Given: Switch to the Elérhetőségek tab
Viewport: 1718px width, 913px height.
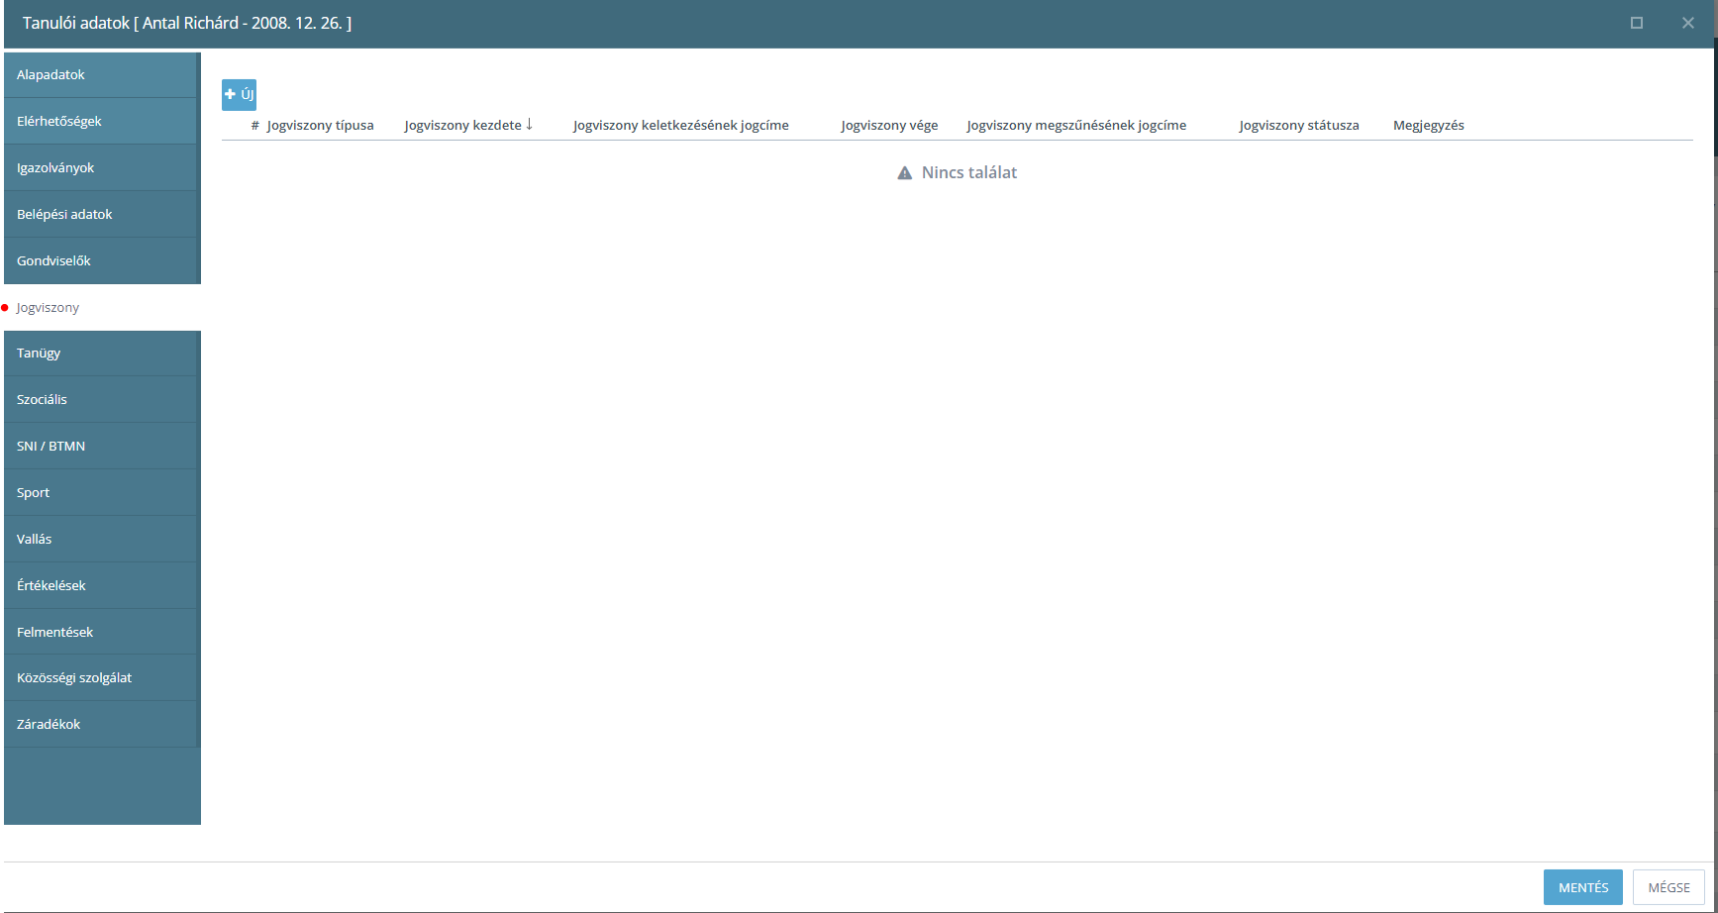Looking at the screenshot, I should [102, 122].
